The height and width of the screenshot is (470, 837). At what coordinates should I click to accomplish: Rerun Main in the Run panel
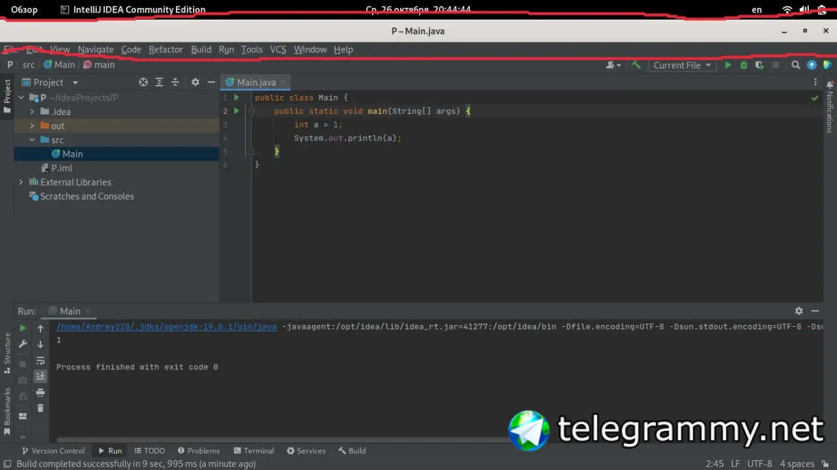pos(23,329)
